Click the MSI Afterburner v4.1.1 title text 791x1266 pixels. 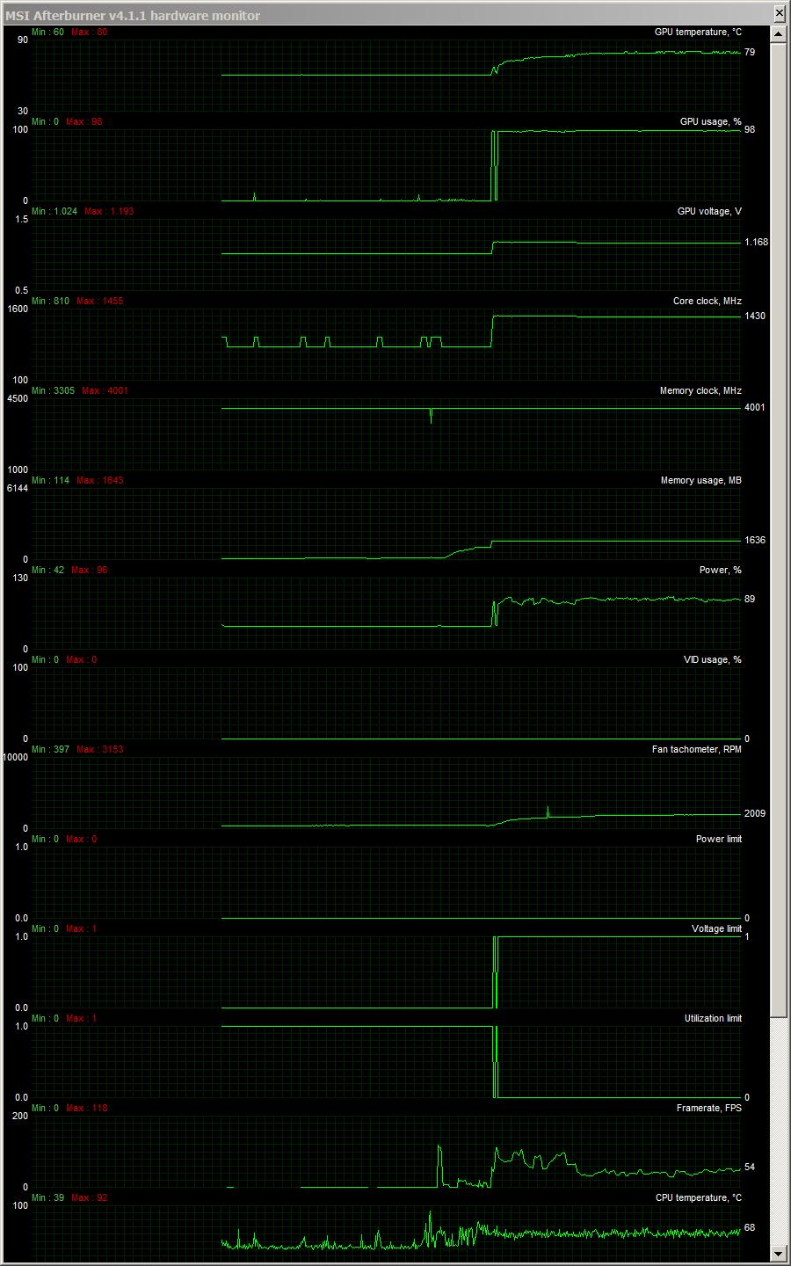tap(133, 16)
